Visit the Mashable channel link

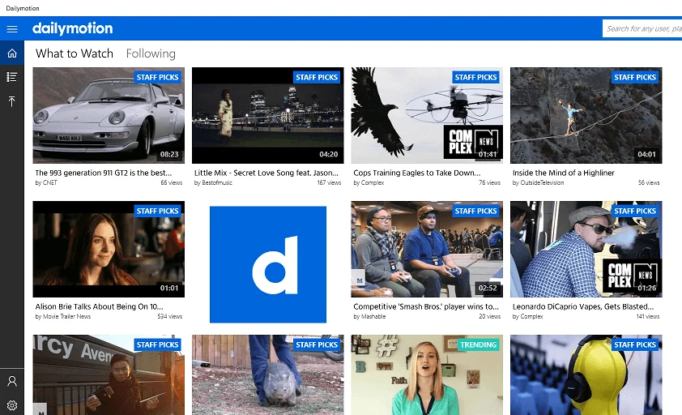coord(373,317)
